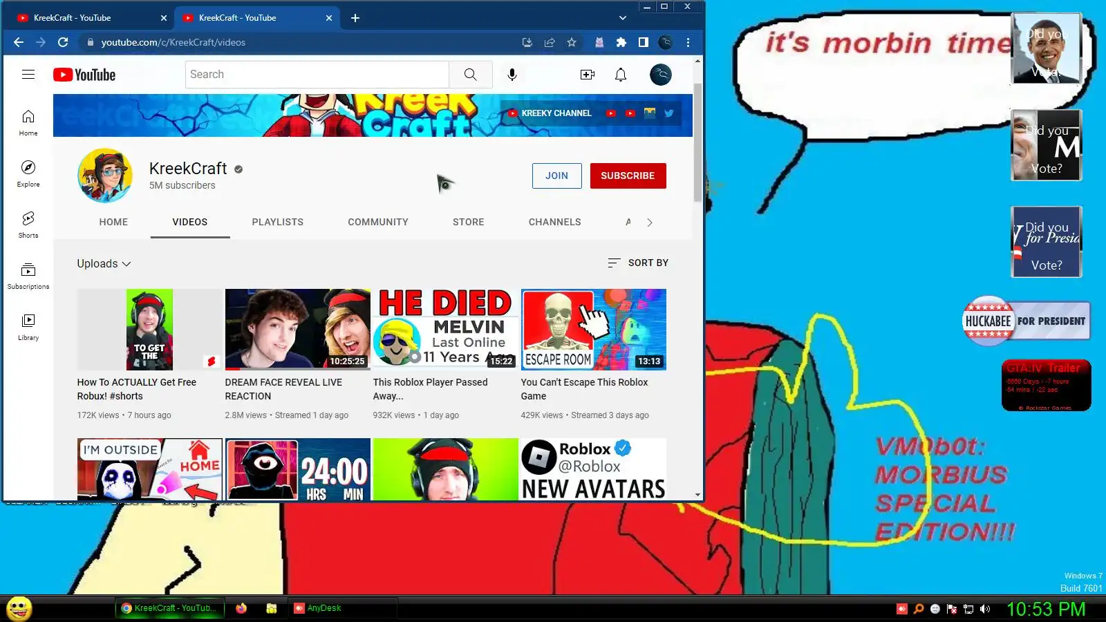Click the Chrome address bar URL

tap(174, 42)
